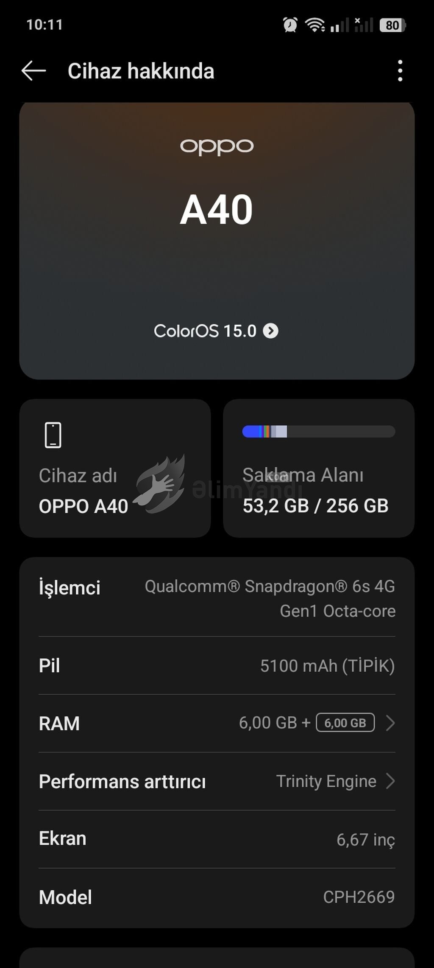
Task: Expand RAM details chevron
Action: (x=390, y=723)
